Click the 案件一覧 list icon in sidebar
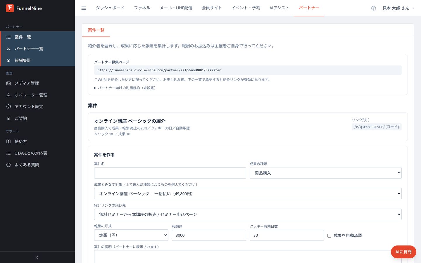 point(8,37)
